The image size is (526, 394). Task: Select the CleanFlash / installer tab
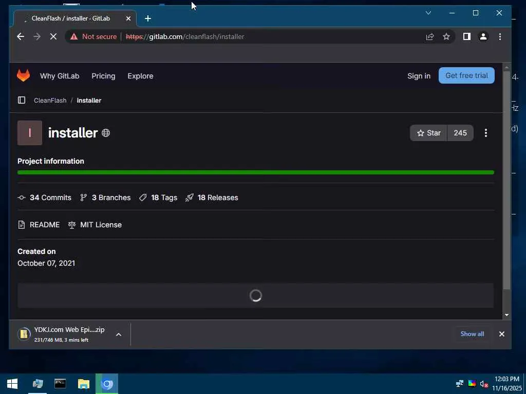[x=75, y=18]
